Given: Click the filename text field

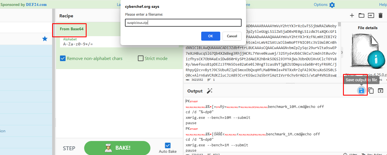Looking at the screenshot, I should coord(183,23).
